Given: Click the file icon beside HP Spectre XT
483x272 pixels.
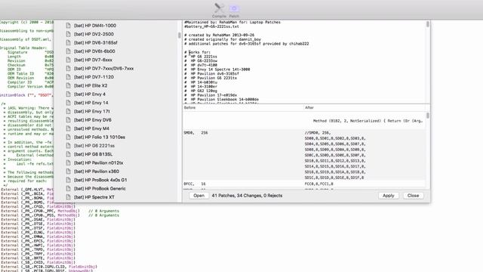Looking at the screenshot, I should [x=69, y=197].
